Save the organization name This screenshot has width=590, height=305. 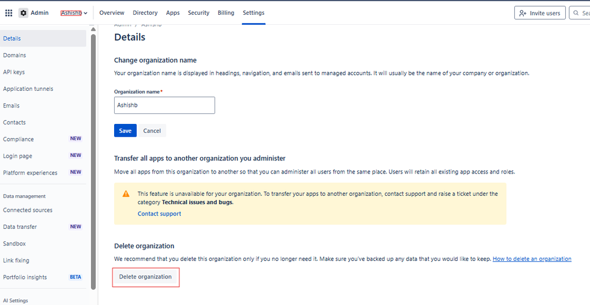click(125, 131)
